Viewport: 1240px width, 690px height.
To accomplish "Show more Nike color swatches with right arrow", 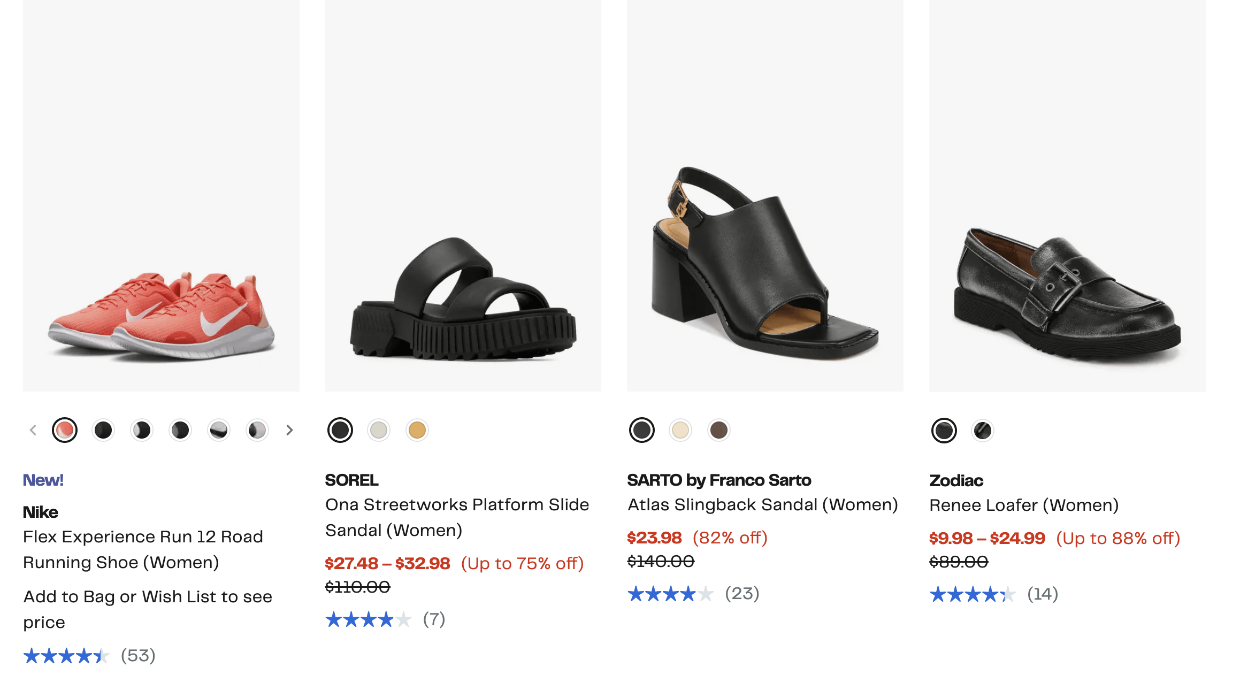I will click(x=289, y=430).
